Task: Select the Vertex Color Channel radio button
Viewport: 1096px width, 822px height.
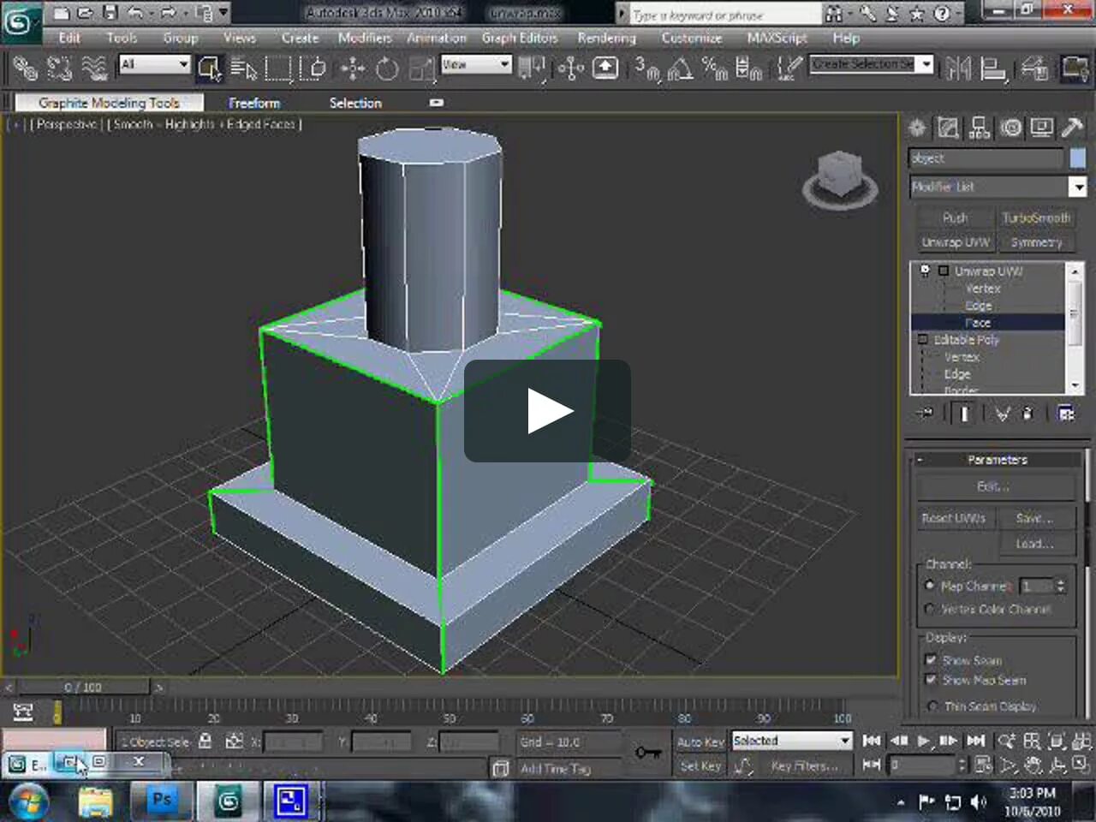Action: click(x=930, y=610)
